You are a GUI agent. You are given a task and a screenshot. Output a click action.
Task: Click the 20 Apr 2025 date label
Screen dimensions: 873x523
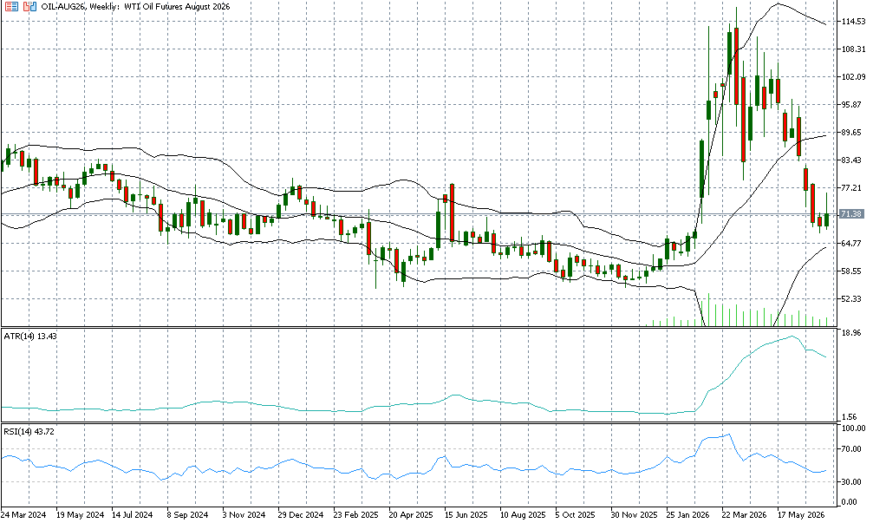[x=411, y=514]
